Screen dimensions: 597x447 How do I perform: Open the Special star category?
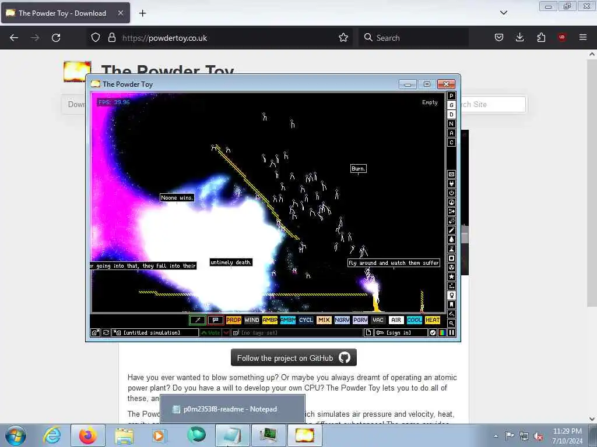pyautogui.click(x=451, y=276)
